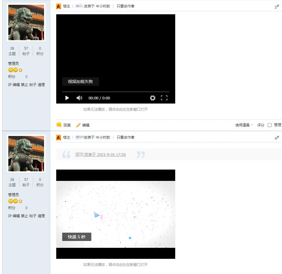
Task: Tick the 管理 checkbox
Action: point(270,125)
